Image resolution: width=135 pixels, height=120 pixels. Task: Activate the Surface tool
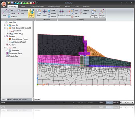[12, 17]
